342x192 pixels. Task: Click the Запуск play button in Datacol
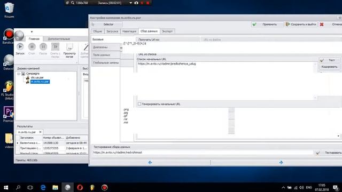20,49
